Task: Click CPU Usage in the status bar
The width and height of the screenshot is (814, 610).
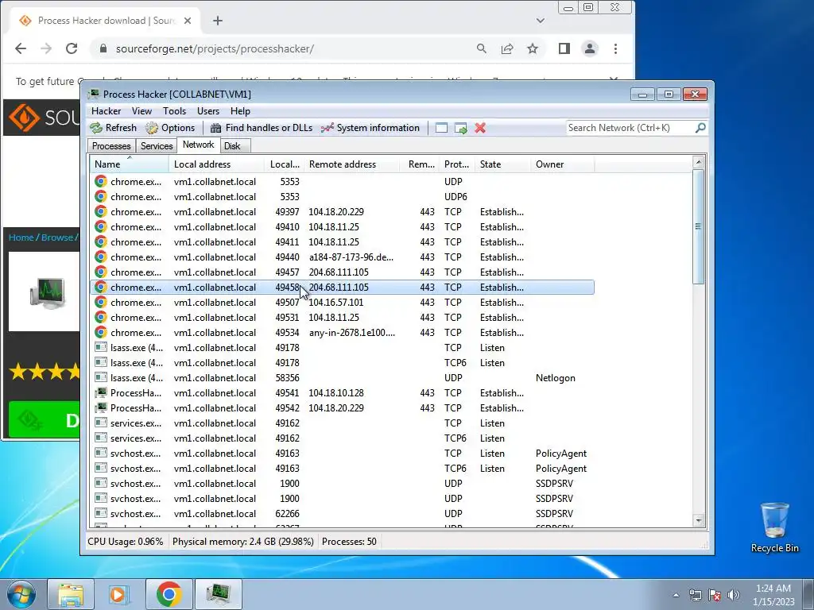Action: [125, 542]
